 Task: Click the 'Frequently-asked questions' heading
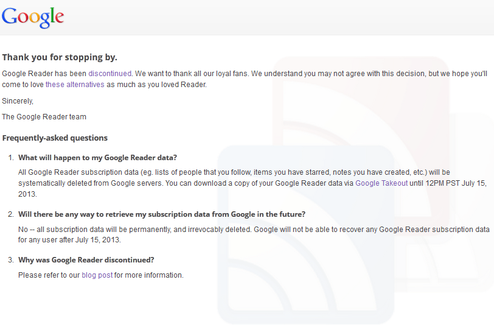(55, 138)
